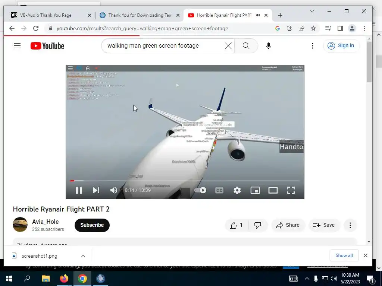Screen dimensions: 382x286
Task: Show all downloads
Action: (344, 255)
